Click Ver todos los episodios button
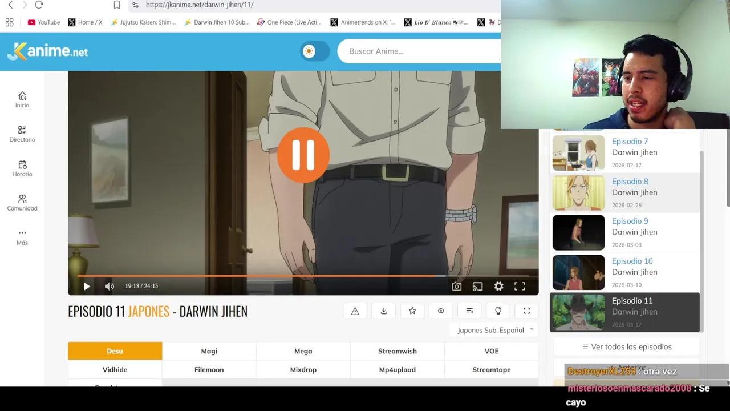730x411 pixels. coord(626,346)
